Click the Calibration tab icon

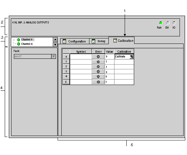(115, 40)
